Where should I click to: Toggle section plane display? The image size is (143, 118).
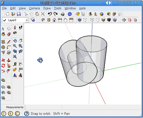[x=130, y=20]
